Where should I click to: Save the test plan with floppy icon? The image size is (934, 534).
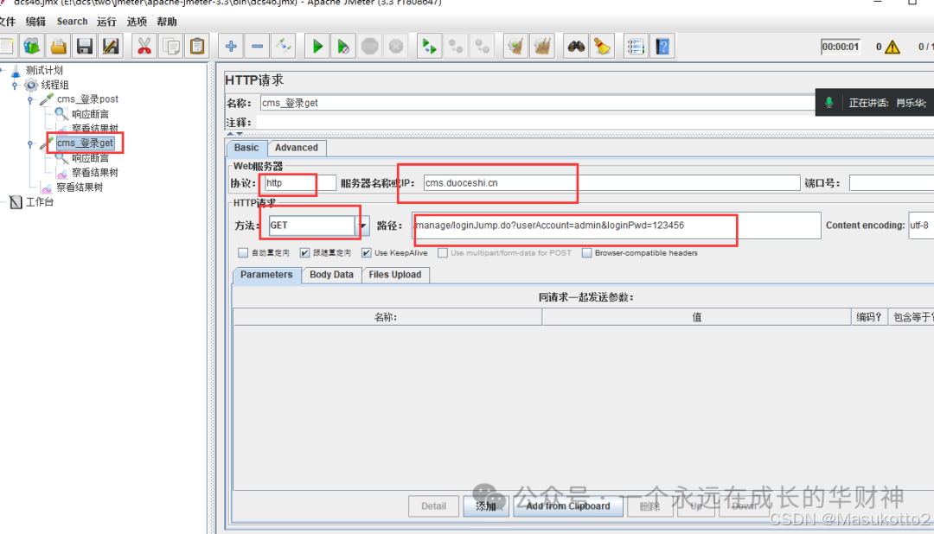click(85, 46)
